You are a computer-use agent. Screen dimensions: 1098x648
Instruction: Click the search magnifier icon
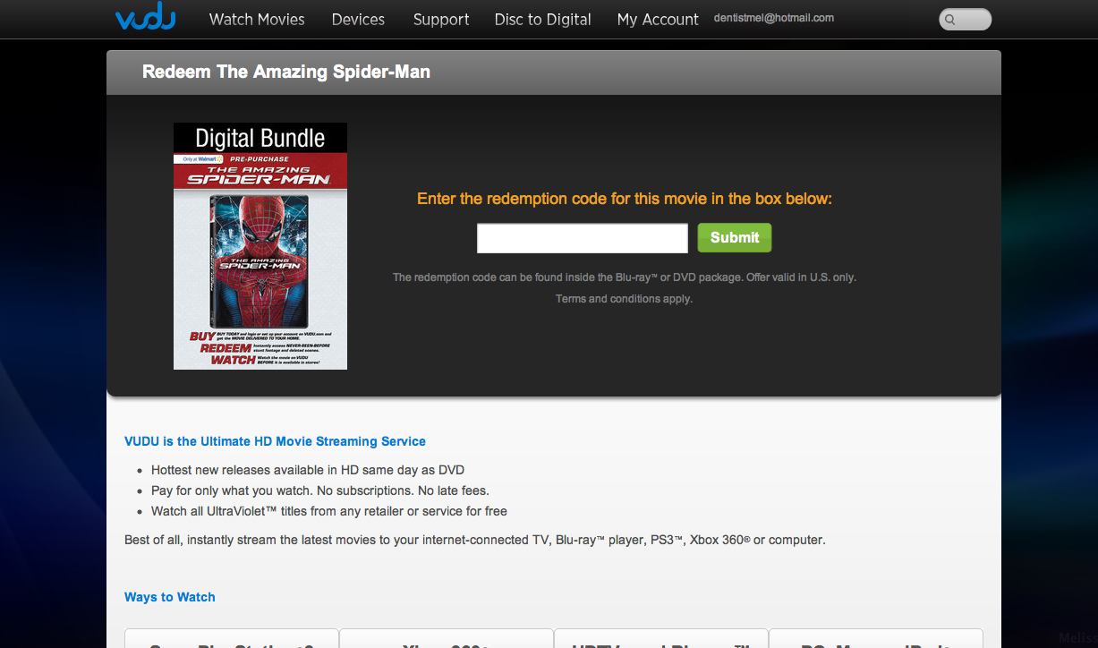point(950,19)
